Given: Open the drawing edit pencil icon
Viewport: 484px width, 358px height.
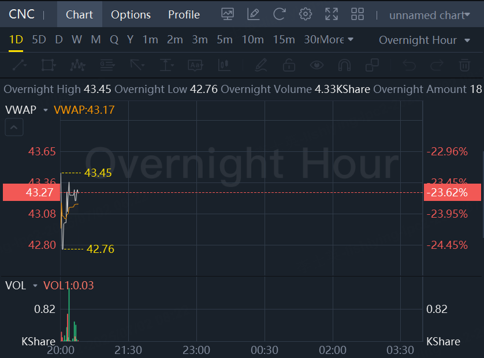Looking at the screenshot, I should [x=253, y=14].
